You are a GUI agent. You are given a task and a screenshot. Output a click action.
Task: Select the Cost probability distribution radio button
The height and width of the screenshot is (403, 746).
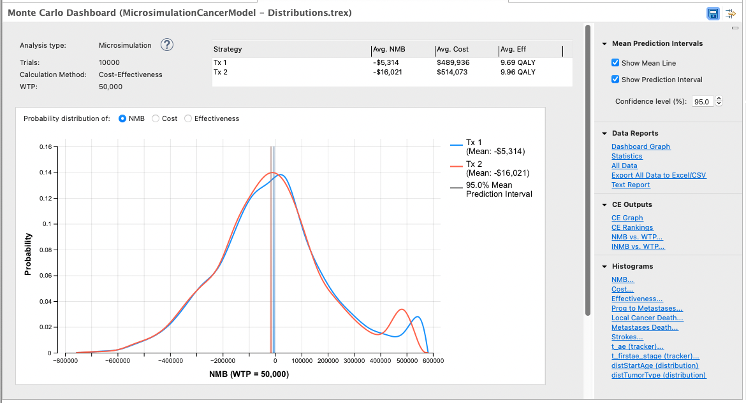tap(154, 118)
